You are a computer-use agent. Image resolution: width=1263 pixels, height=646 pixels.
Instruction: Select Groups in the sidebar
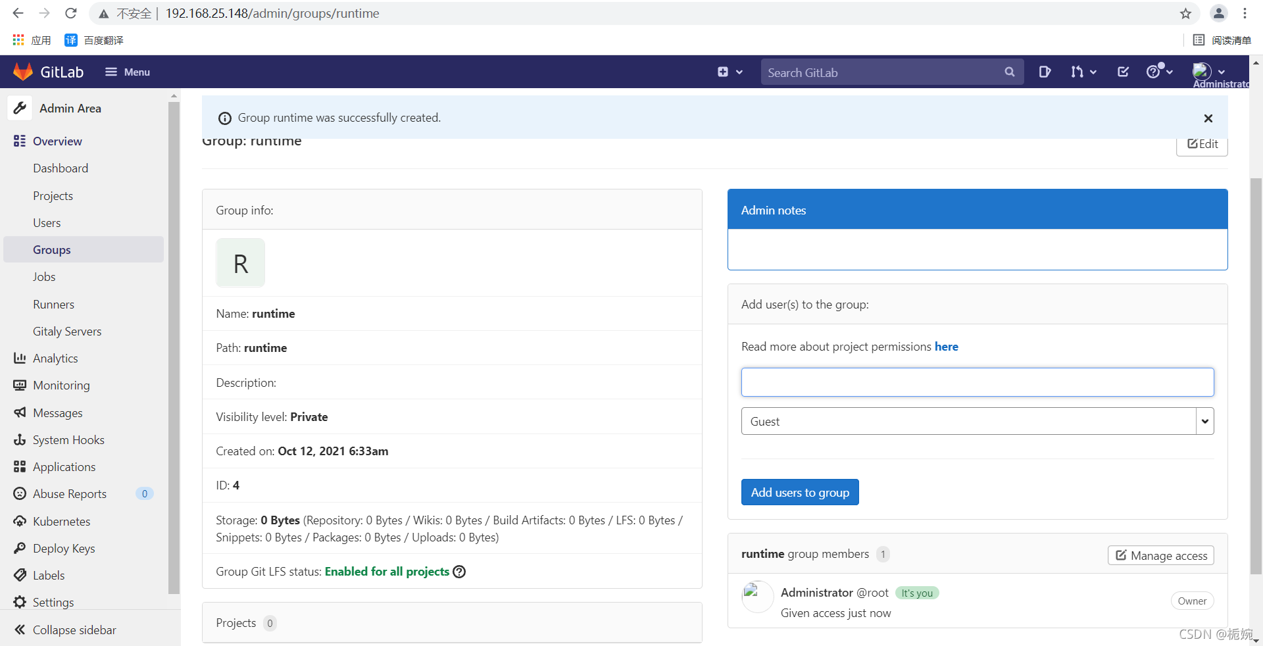[84, 250]
